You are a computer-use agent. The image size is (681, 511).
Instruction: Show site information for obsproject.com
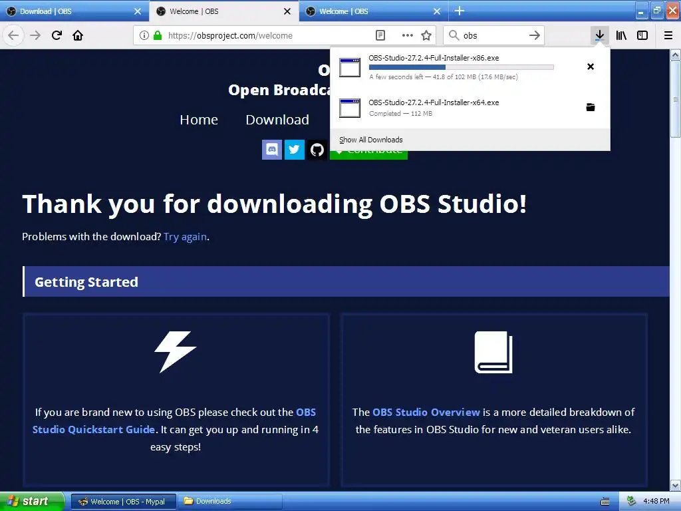[x=144, y=35]
